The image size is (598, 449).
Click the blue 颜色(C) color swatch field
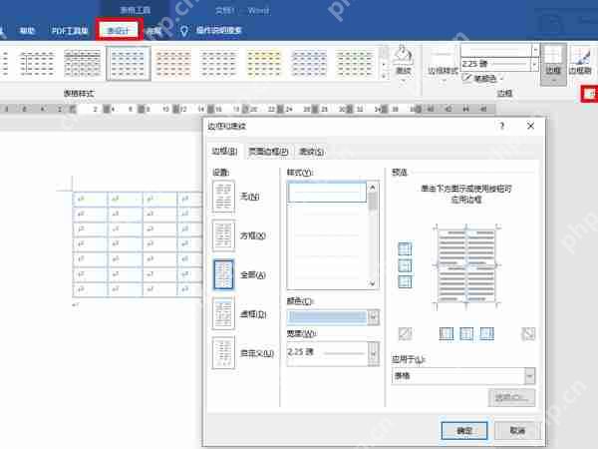coord(327,317)
